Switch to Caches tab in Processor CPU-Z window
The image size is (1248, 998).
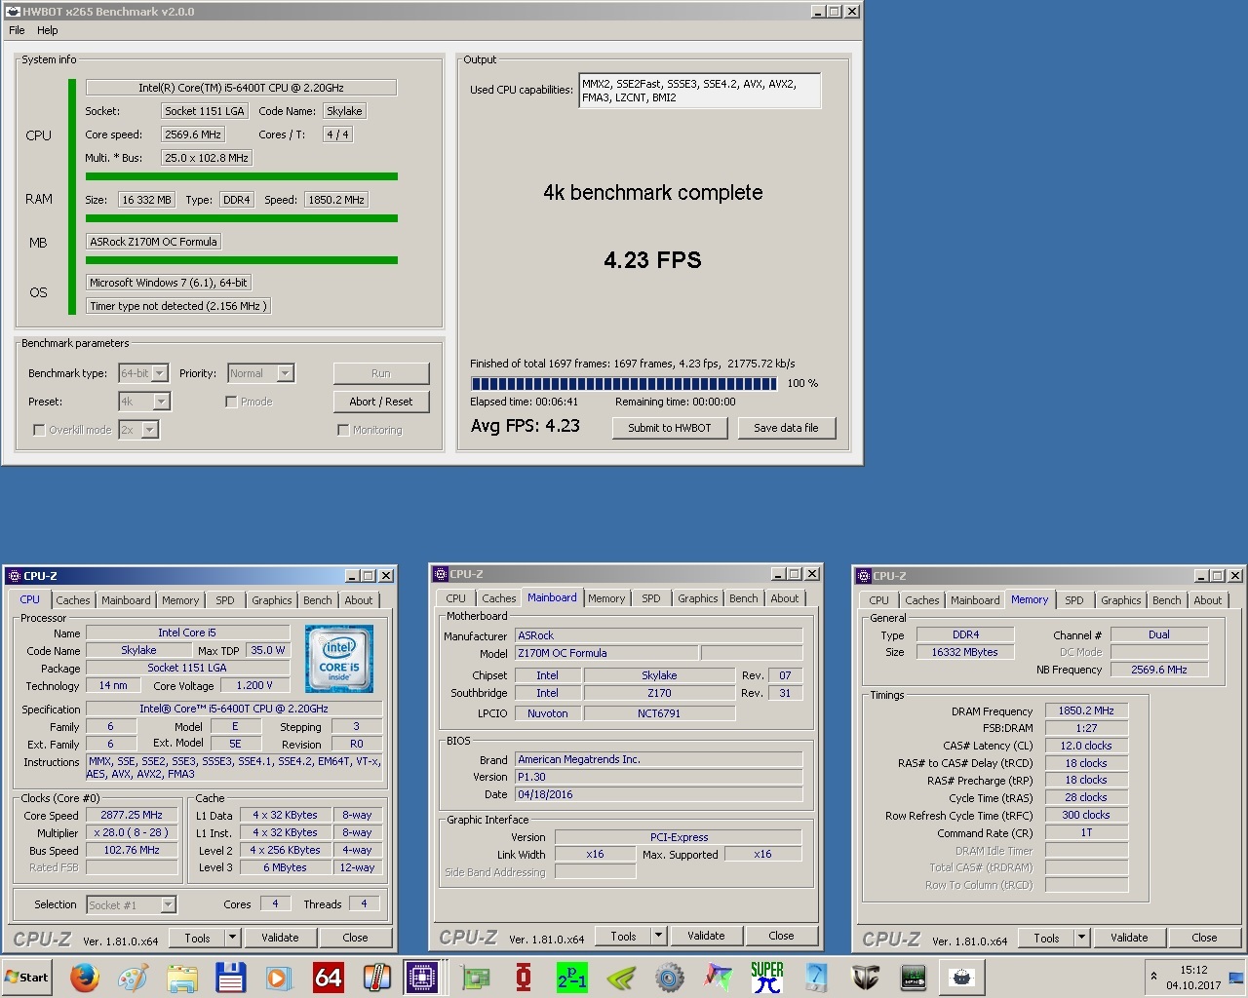pos(73,600)
